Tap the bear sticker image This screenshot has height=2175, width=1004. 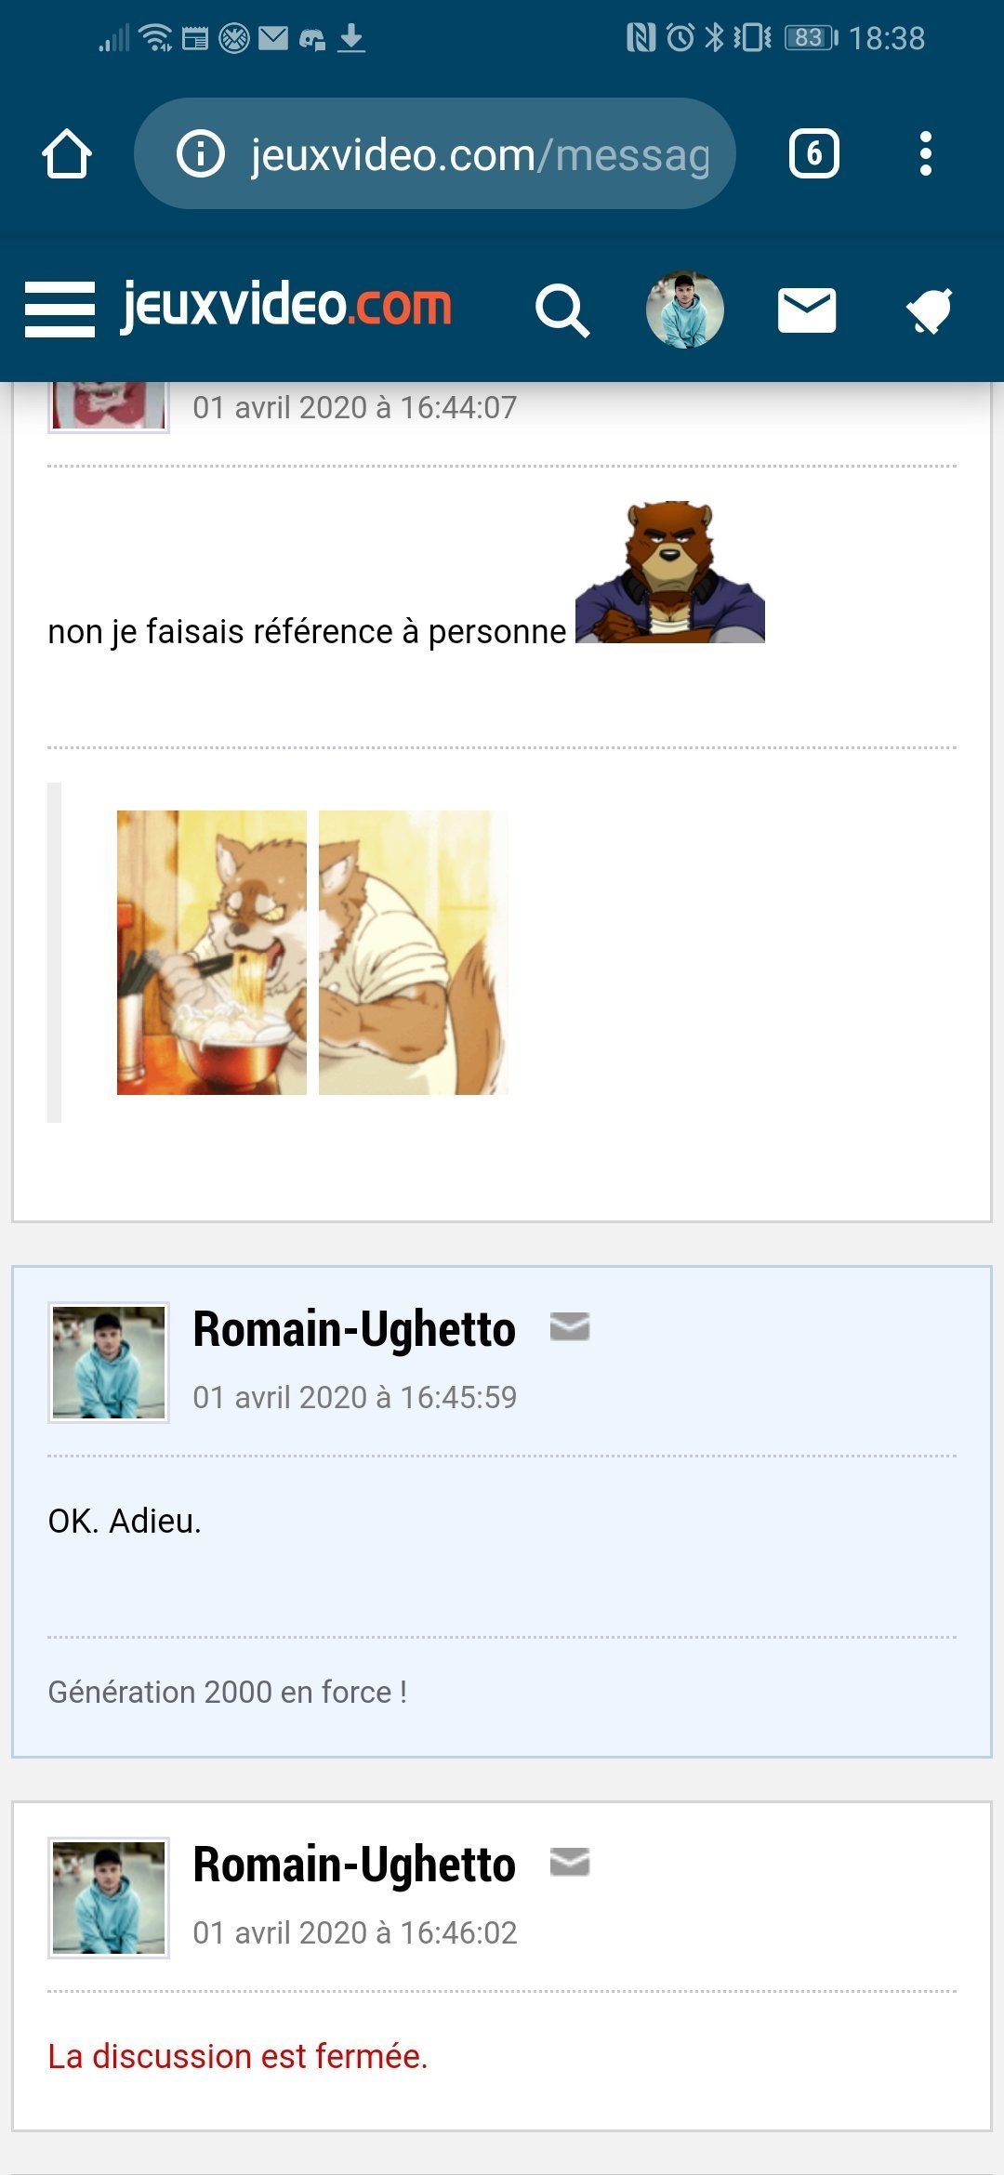670,573
